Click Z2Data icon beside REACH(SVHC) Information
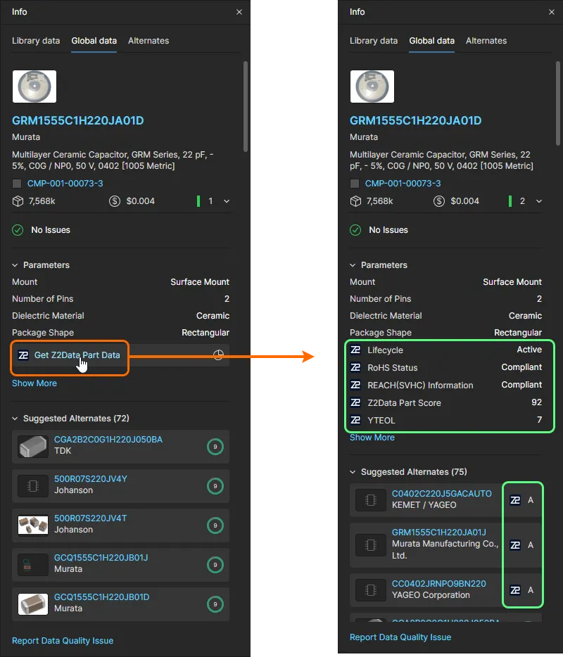Image resolution: width=563 pixels, height=657 pixels. tap(355, 385)
